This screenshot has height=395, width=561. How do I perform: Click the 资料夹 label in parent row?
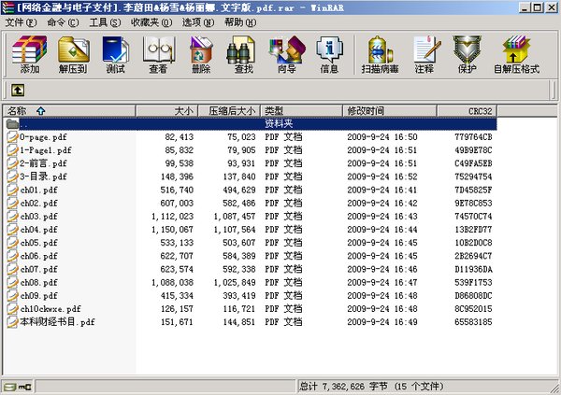279,123
